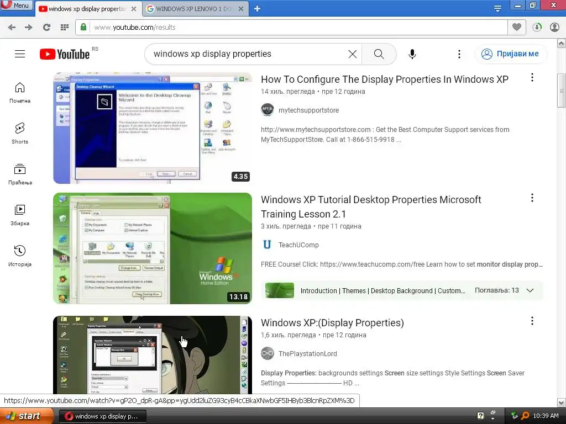Image resolution: width=566 pixels, height=424 pixels.
Task: Open Збирка library in the sidebar
Action: [x=20, y=215]
